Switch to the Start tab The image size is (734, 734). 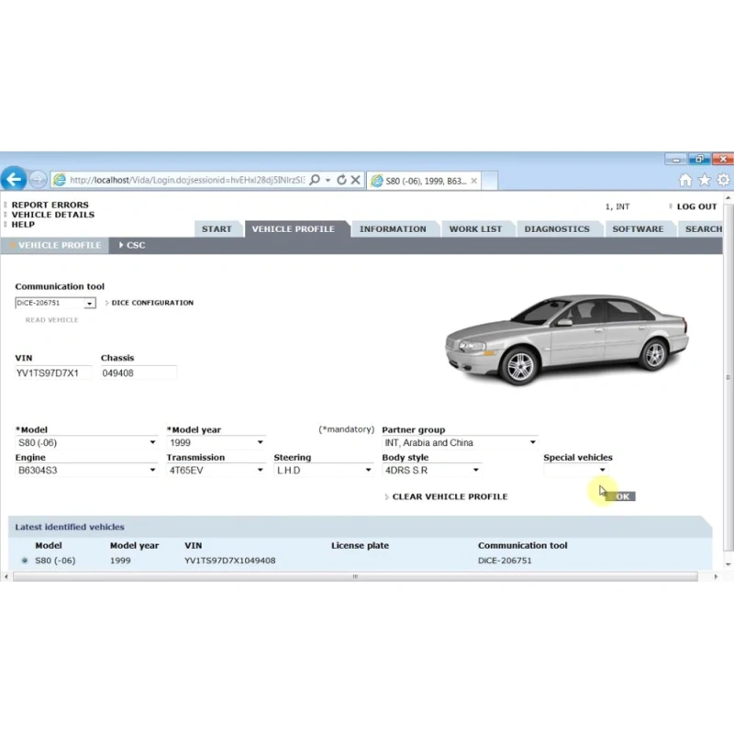(x=217, y=229)
